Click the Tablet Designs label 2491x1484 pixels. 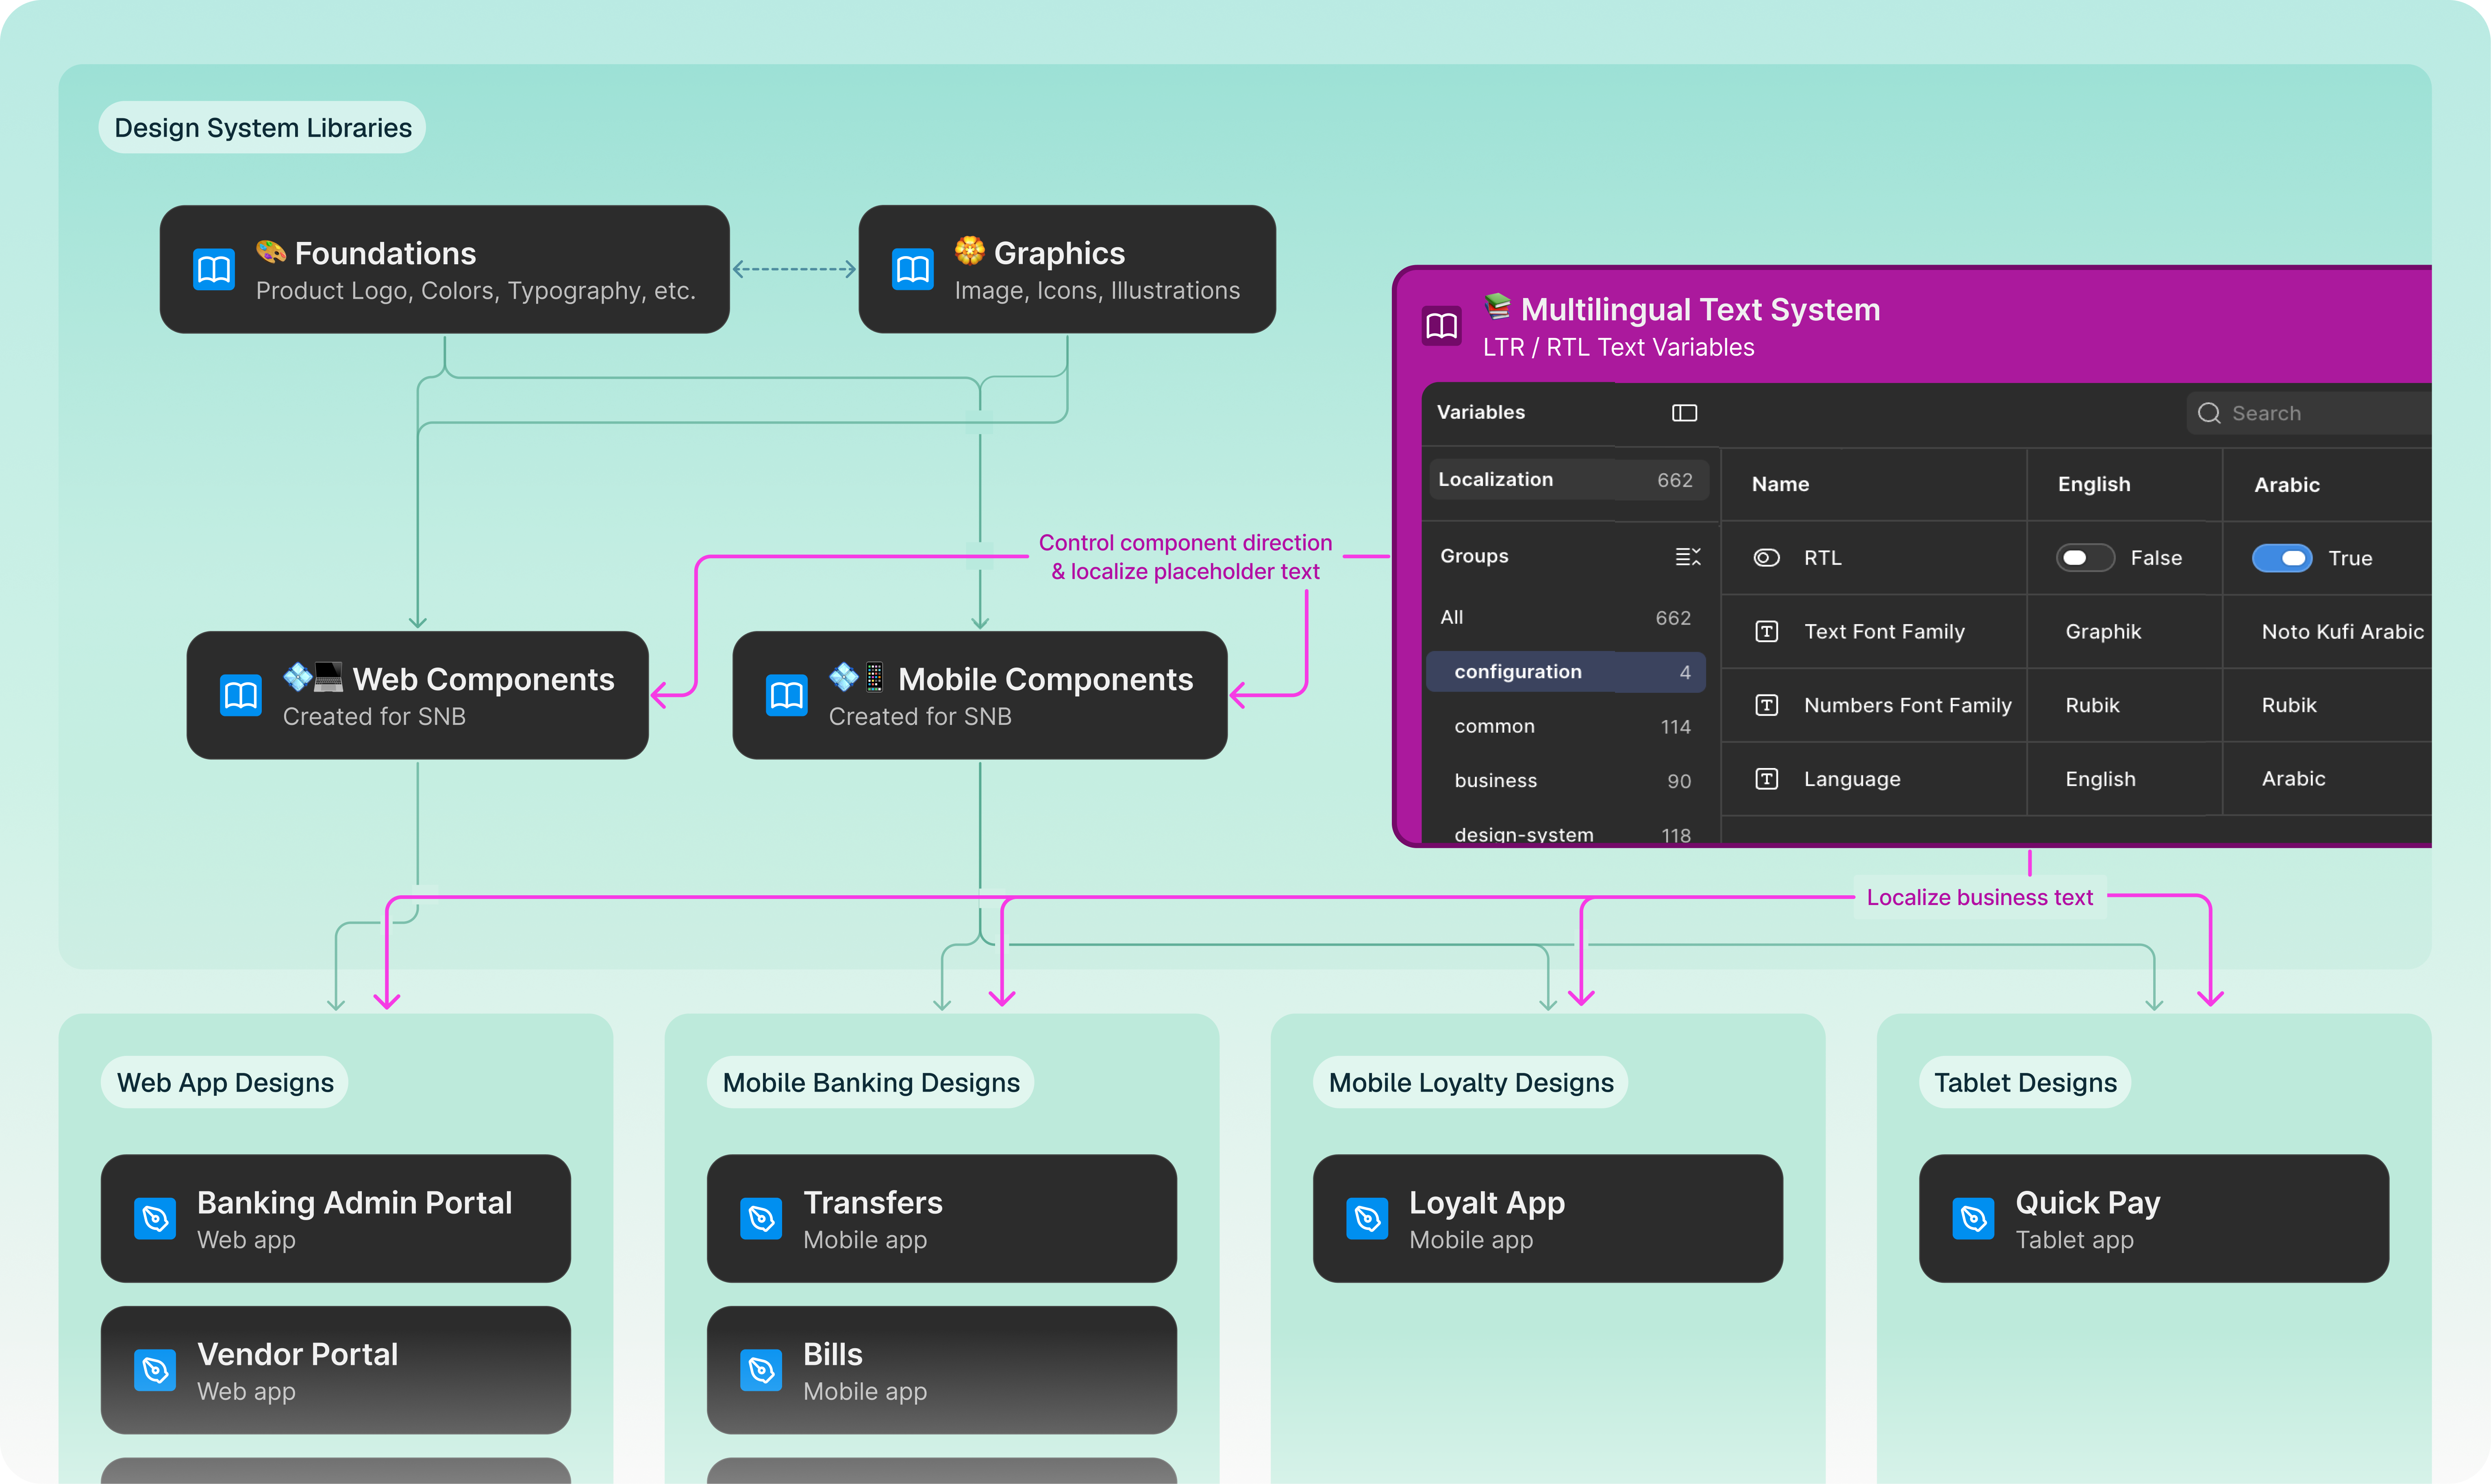tap(2025, 1082)
